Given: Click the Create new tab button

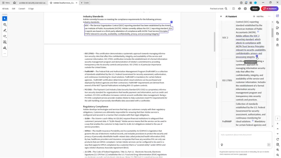Looking at the screenshot, I should click(85, 3).
